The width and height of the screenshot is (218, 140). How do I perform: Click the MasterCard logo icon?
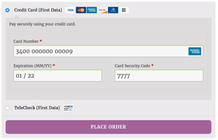(x=81, y=10)
